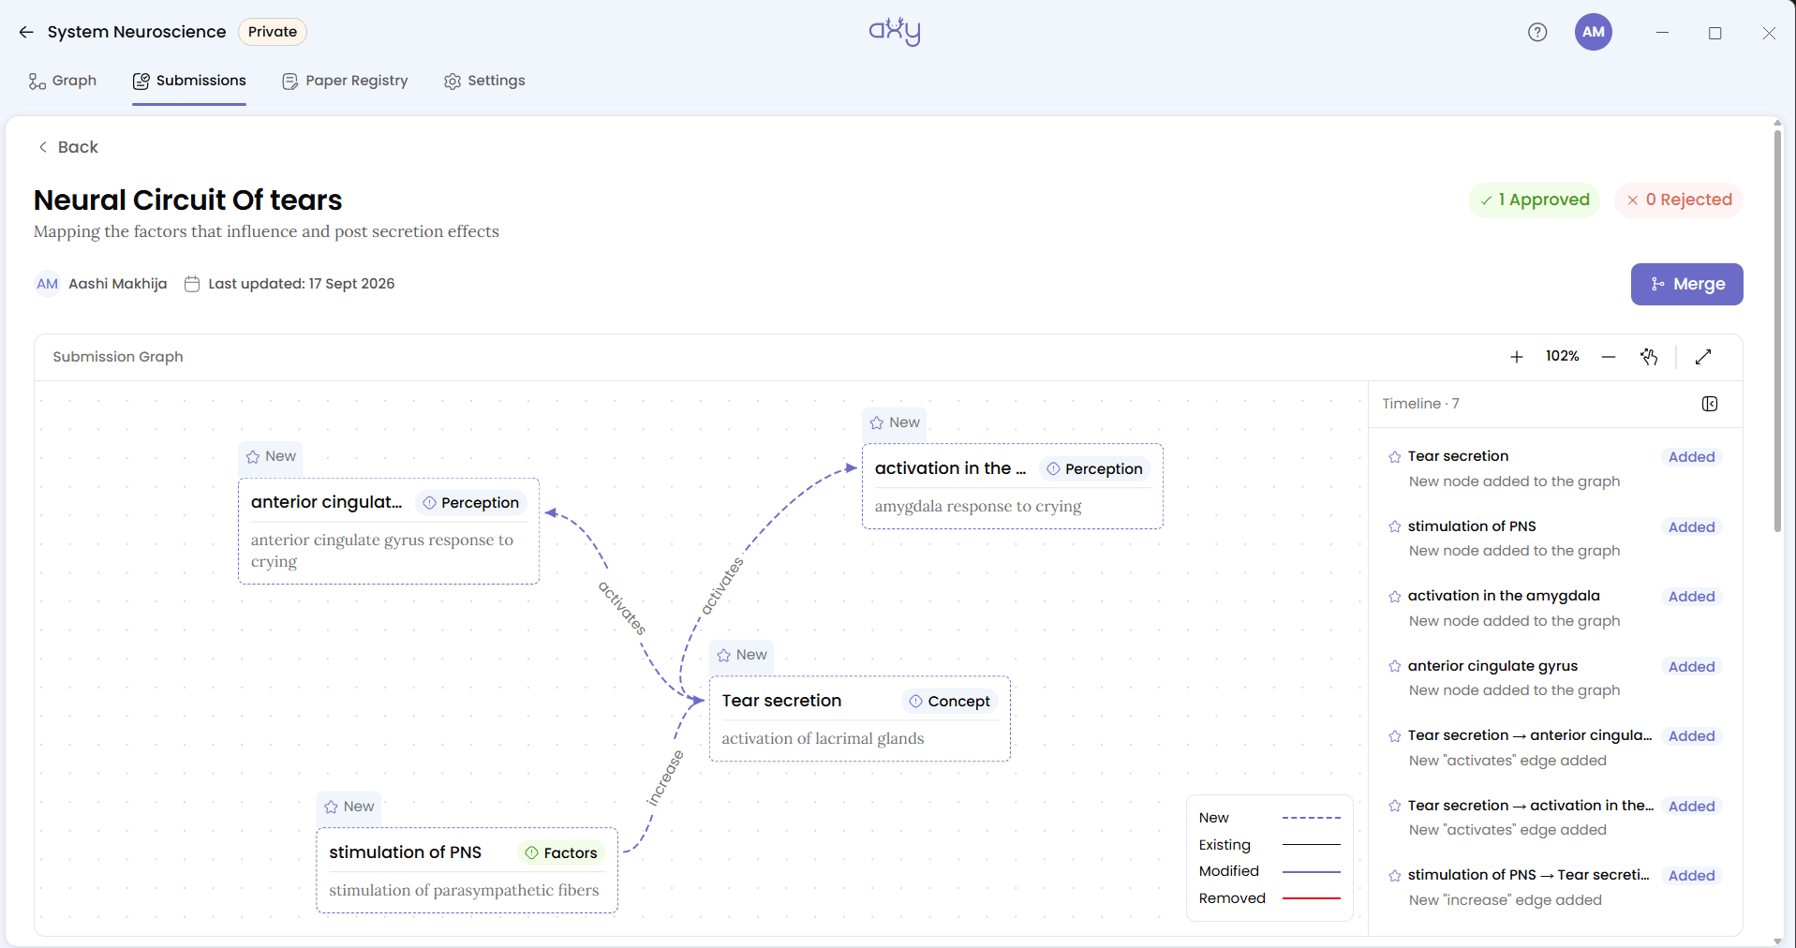Click the axy logo
1796x948 pixels.
pyautogui.click(x=895, y=31)
